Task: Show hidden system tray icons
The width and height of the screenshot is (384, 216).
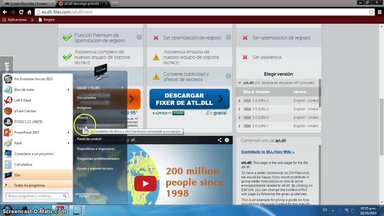Action: (332, 210)
